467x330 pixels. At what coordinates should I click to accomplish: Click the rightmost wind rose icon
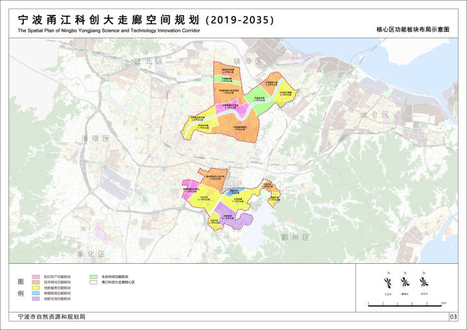(424, 282)
